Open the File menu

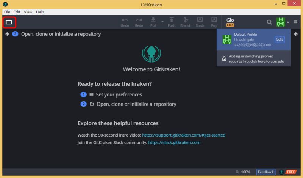pos(7,12)
